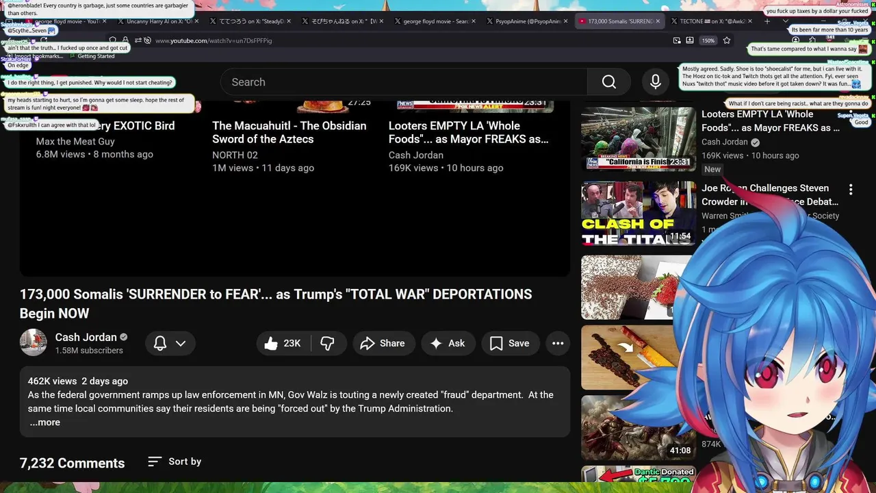Click sidebar 169K views 10 hours ago text

pos(750,155)
